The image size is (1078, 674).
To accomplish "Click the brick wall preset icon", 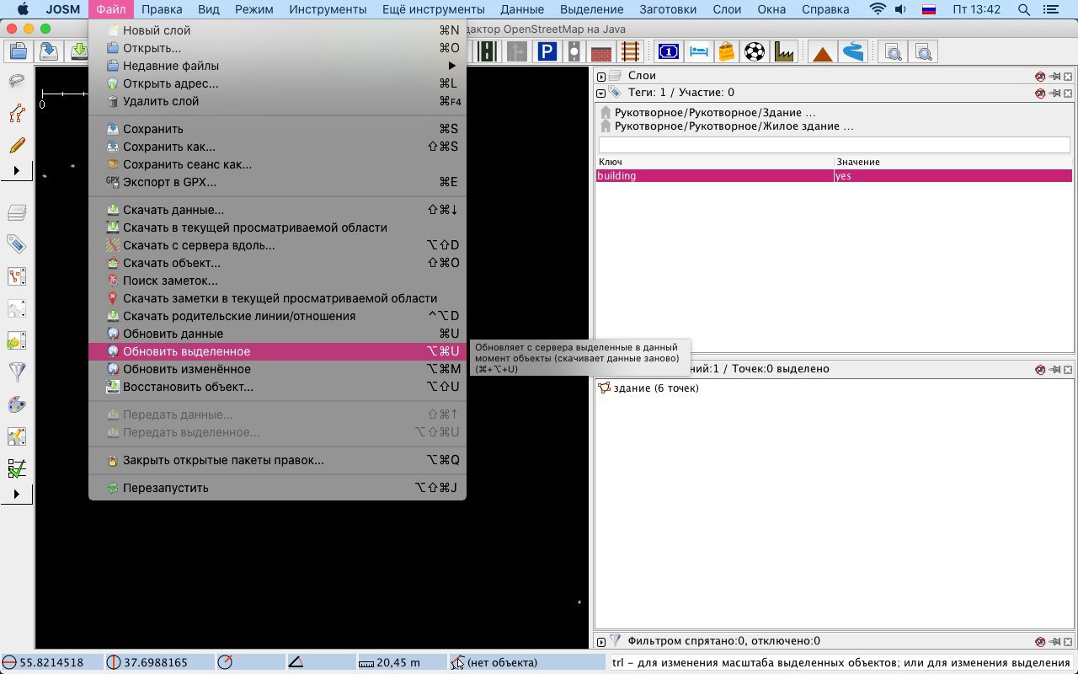I will [601, 52].
